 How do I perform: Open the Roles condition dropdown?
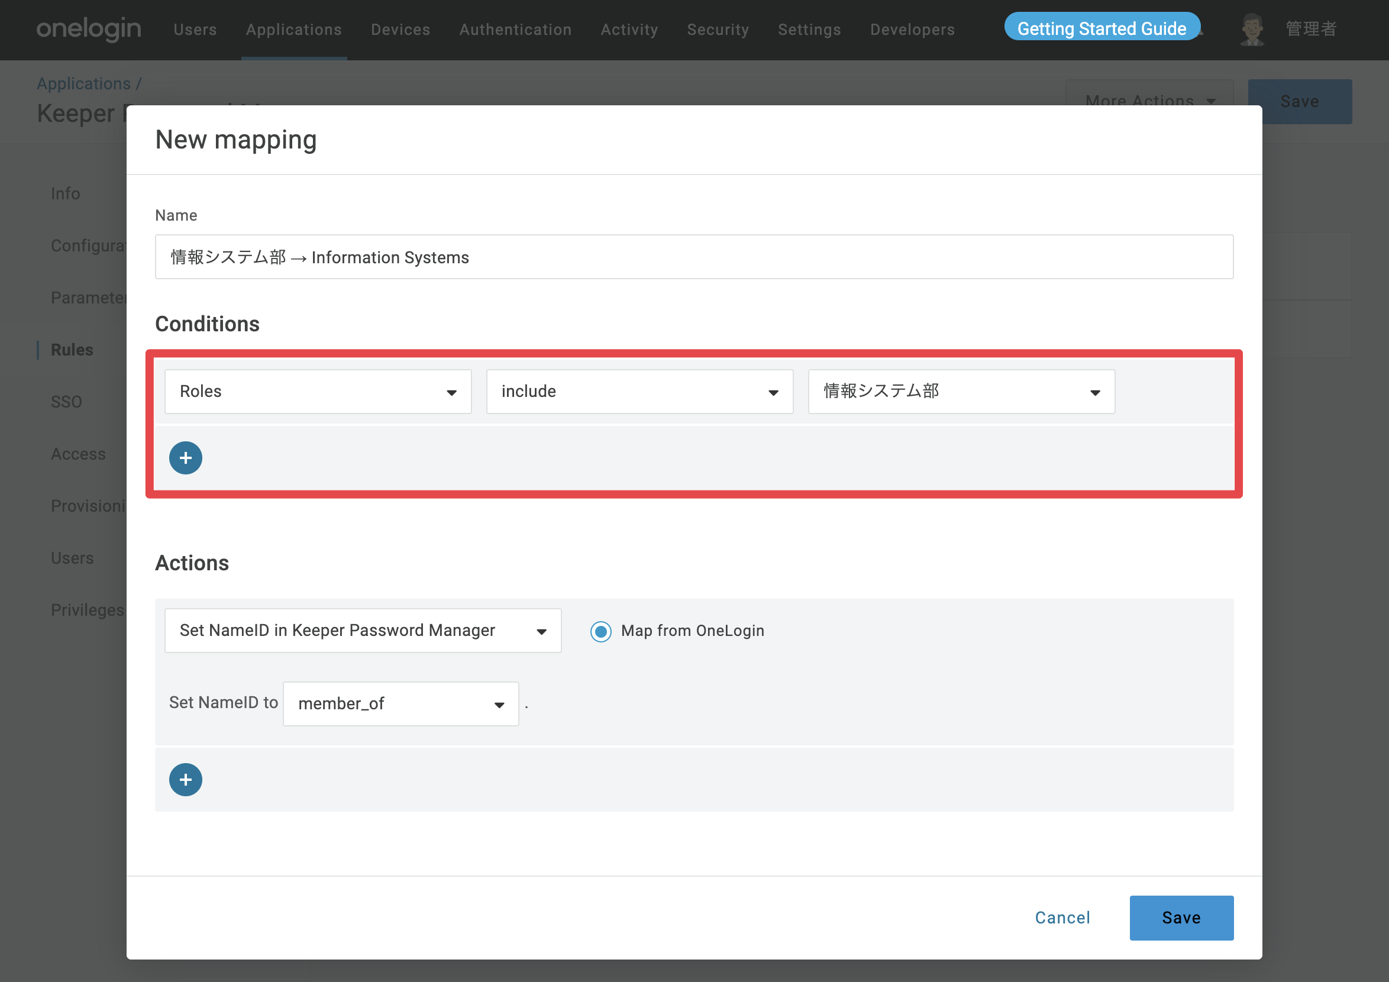318,392
